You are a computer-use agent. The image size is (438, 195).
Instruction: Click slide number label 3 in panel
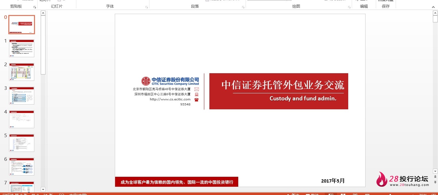(x=5, y=88)
